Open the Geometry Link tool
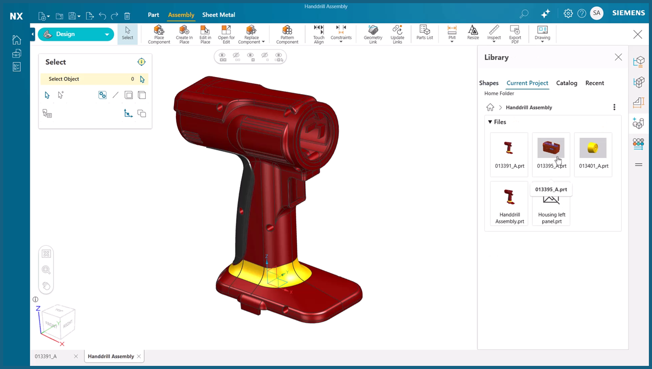 coord(373,34)
